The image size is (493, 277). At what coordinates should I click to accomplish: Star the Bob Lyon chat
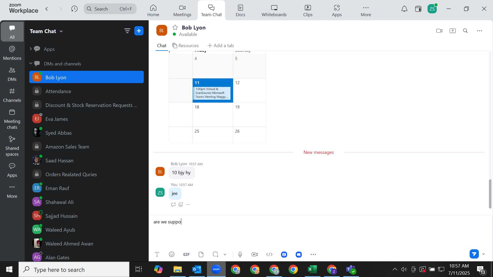[x=175, y=27]
